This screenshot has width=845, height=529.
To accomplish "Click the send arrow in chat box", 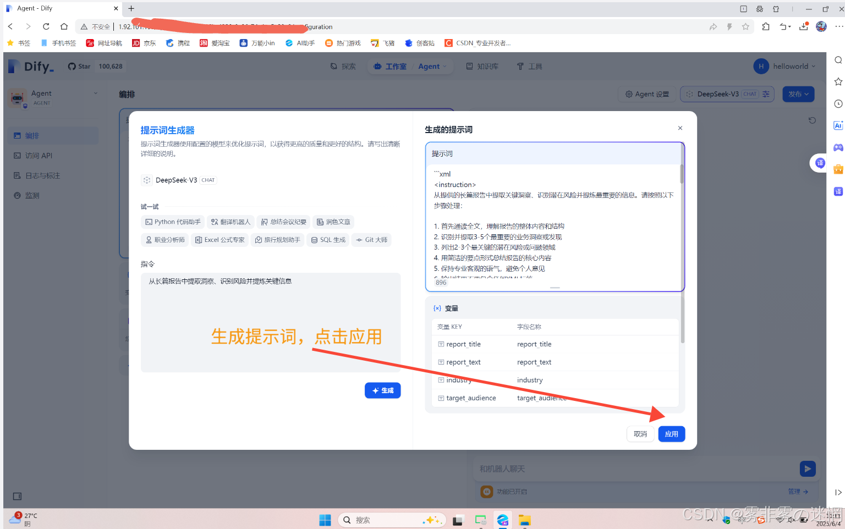I will [x=807, y=469].
